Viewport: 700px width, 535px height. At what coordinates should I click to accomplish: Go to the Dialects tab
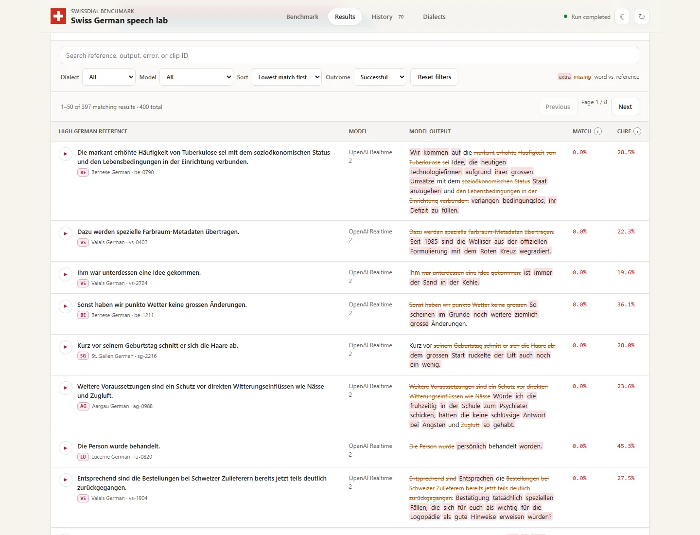[434, 17]
